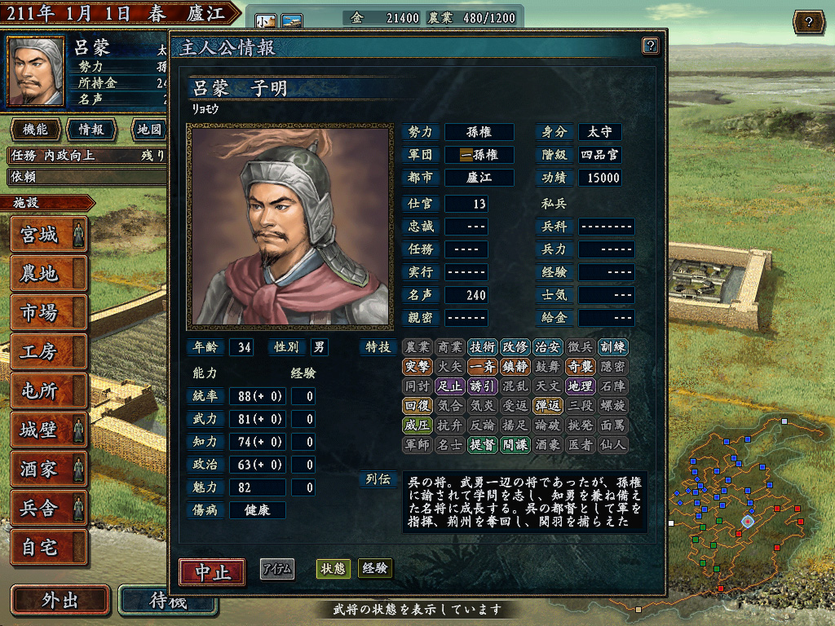Screen dimensions: 835x626
Task: Select the 奇襲 skill icon
Action: 580,367
